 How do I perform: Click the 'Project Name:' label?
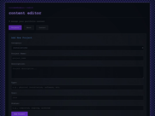pyautogui.click(x=19, y=54)
